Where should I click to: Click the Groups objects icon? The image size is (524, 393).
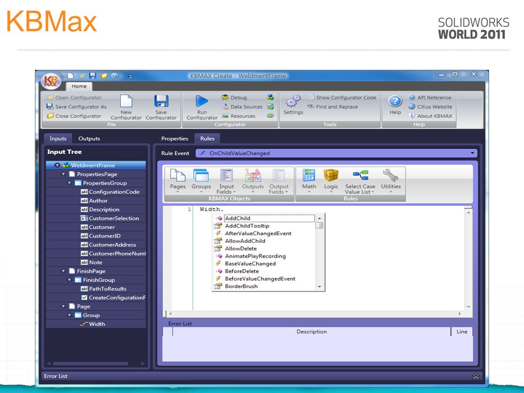click(201, 175)
